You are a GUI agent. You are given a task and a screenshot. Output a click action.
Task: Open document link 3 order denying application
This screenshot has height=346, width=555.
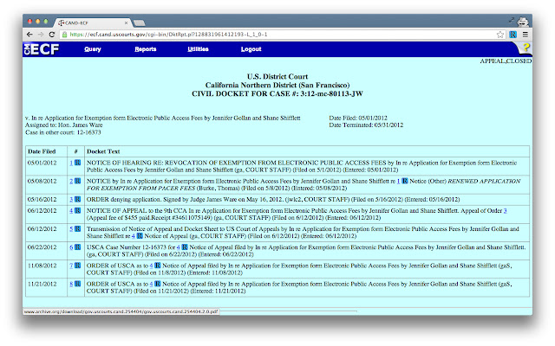[71, 200]
